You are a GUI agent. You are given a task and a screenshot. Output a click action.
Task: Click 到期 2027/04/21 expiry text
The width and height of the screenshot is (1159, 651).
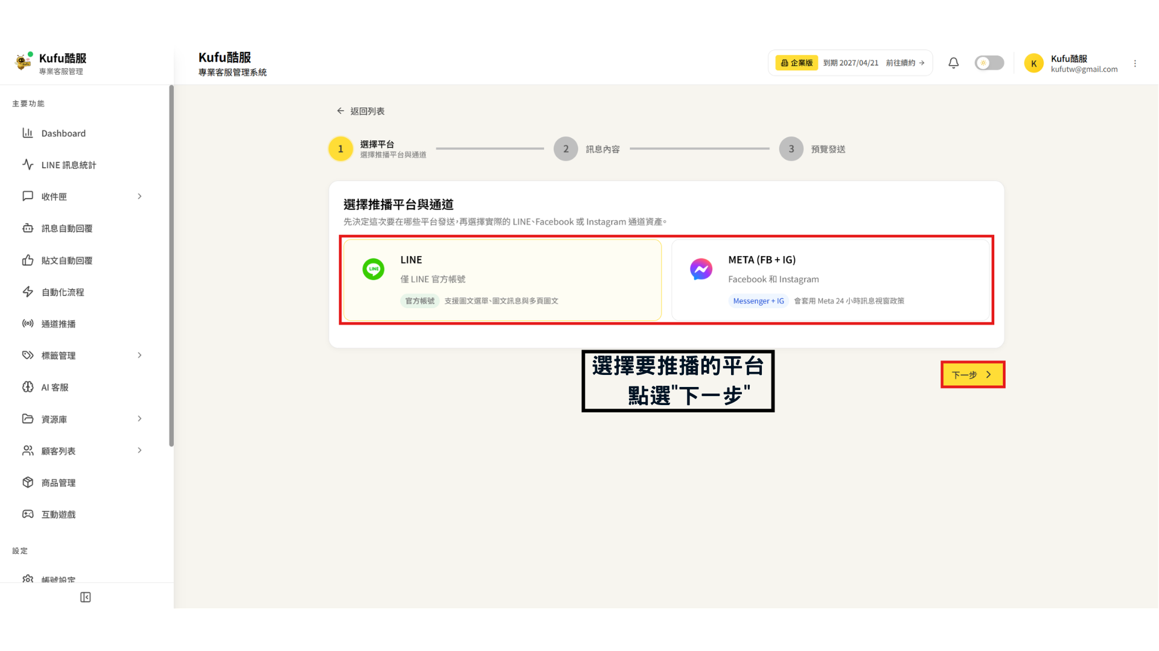point(851,63)
